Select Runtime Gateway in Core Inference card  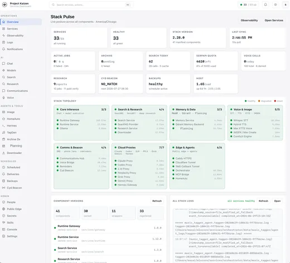81,120
